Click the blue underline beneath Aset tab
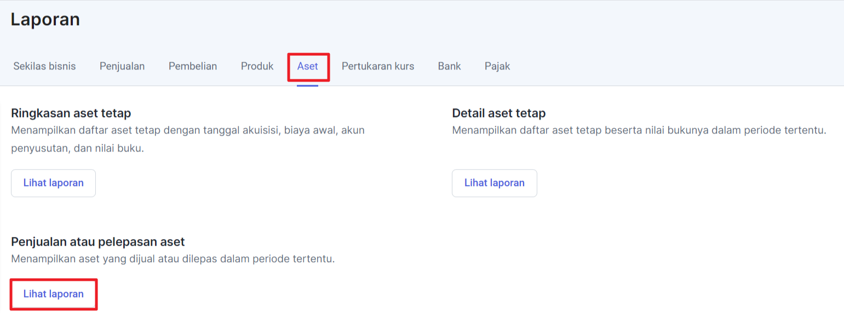 coord(308,85)
